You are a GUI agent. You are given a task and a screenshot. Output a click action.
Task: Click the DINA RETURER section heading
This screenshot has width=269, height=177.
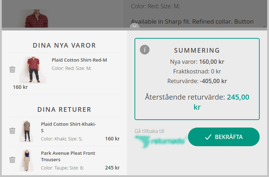tap(64, 110)
